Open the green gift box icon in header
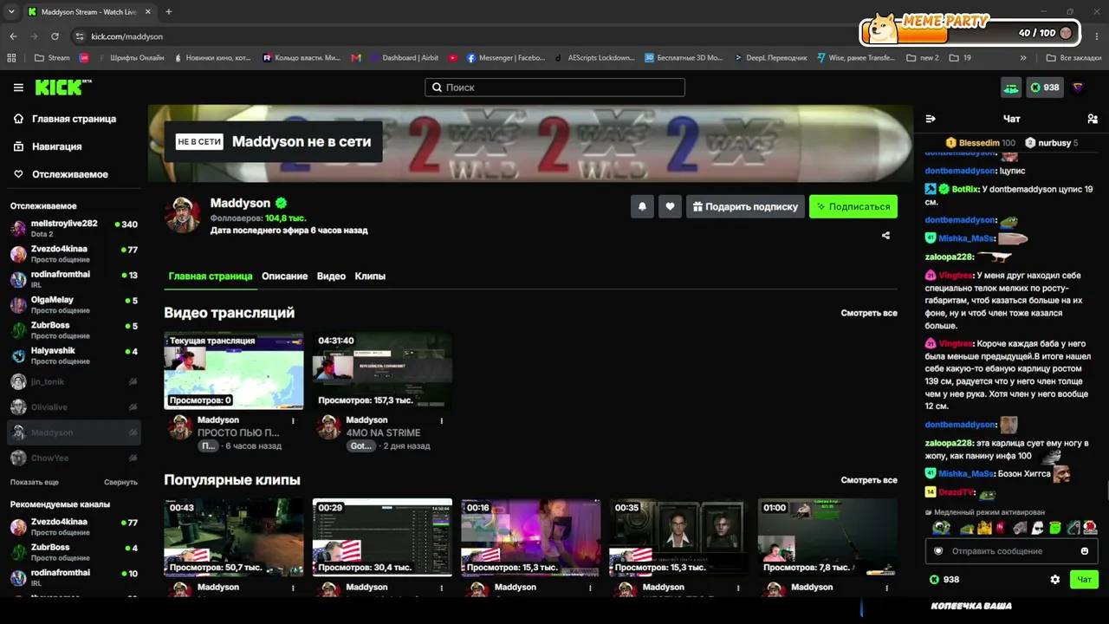1109x624 pixels. 1011,88
